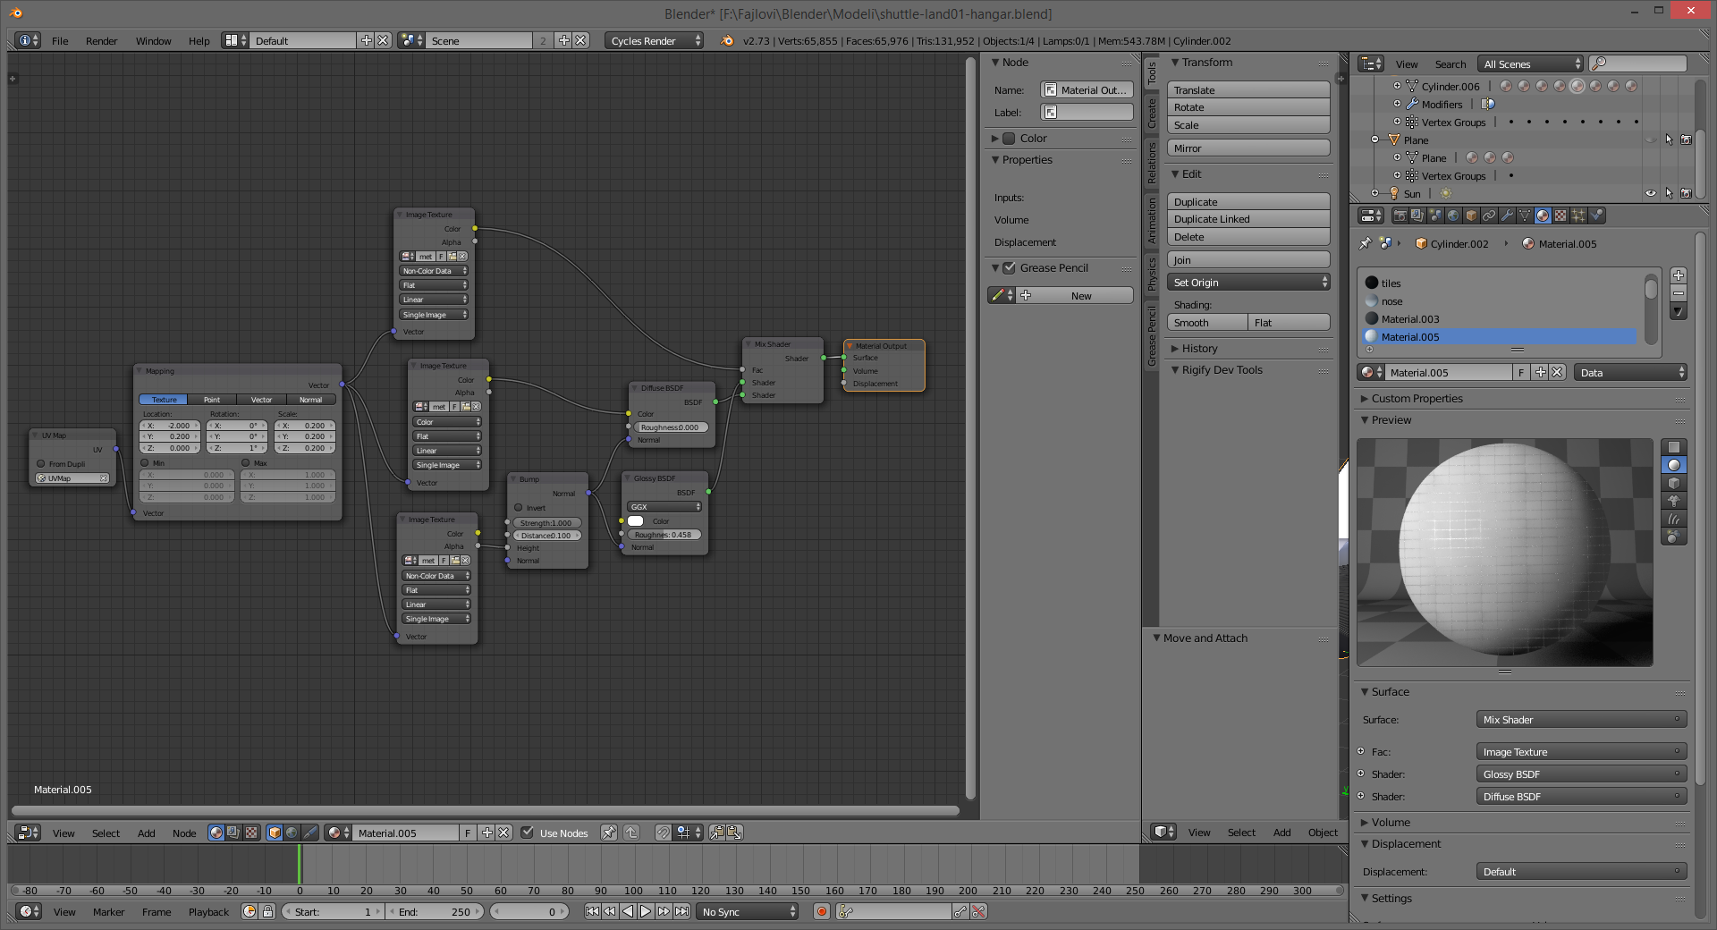This screenshot has height=930, width=1717.
Task: Click the Join button
Action: (1248, 259)
